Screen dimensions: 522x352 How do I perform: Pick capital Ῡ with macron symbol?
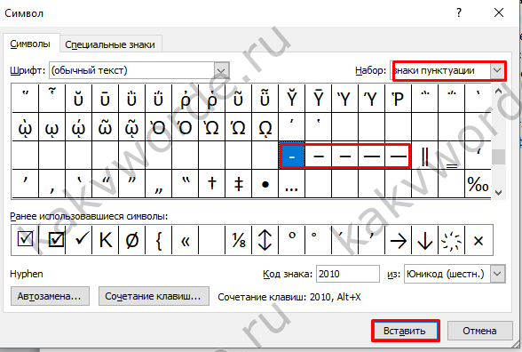[x=318, y=99]
